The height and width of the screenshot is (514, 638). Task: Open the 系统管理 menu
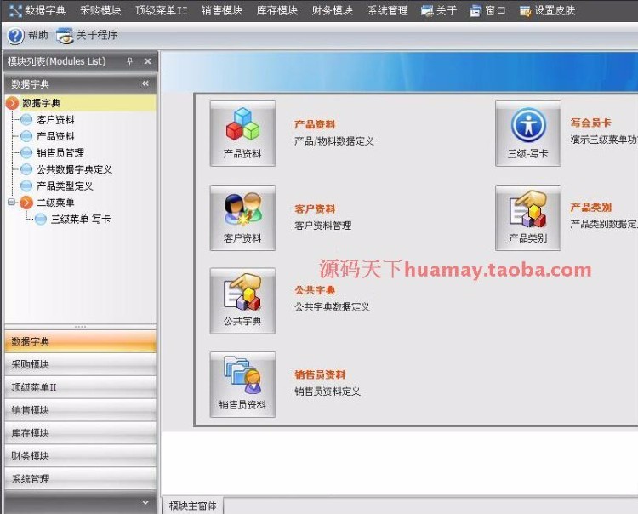click(388, 10)
